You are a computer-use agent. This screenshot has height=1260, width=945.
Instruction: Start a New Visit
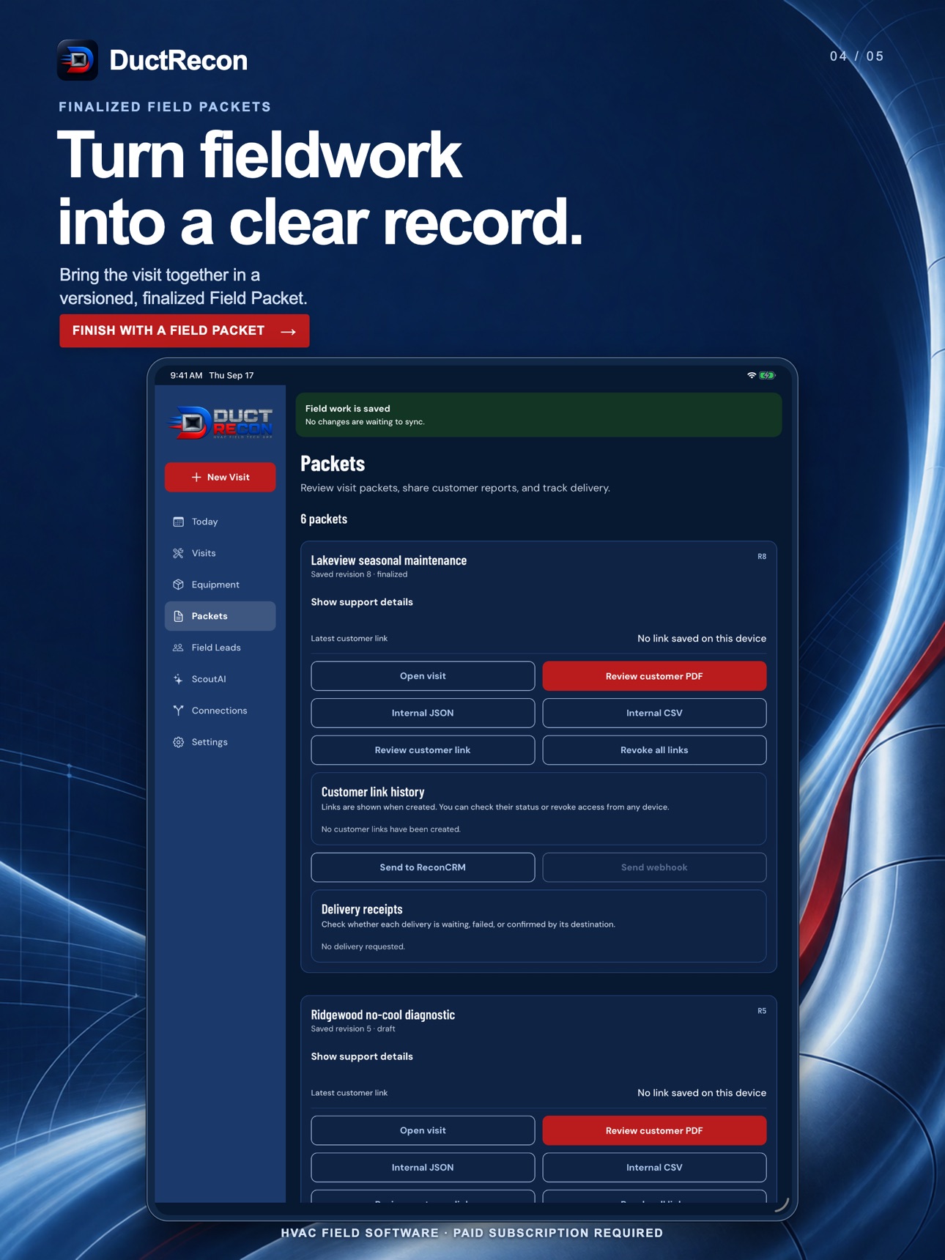pos(220,477)
